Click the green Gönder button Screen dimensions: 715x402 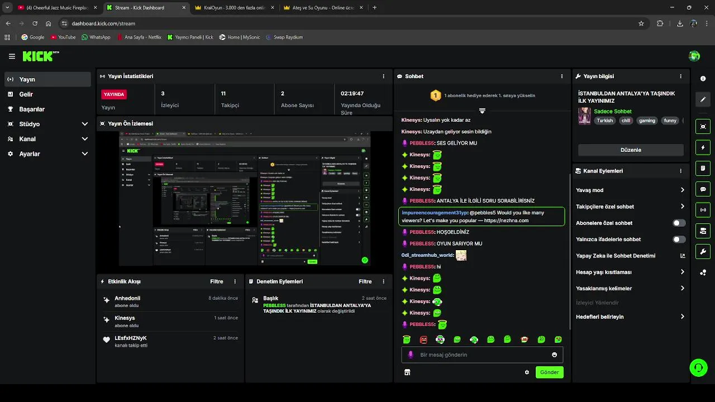pyautogui.click(x=549, y=372)
